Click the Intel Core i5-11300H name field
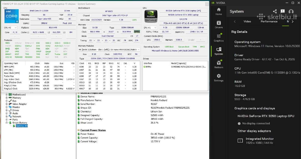 click(x=39, y=11)
